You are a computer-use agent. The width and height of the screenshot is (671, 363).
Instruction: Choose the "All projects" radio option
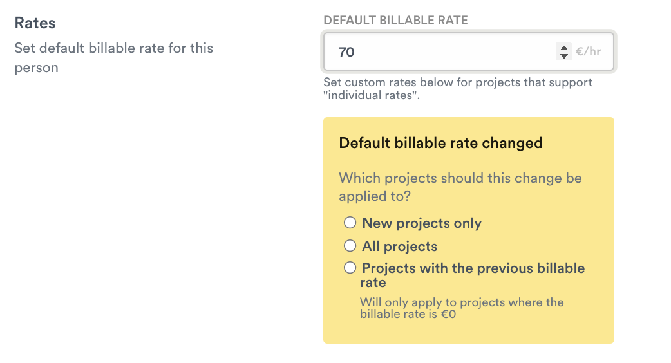pyautogui.click(x=350, y=246)
